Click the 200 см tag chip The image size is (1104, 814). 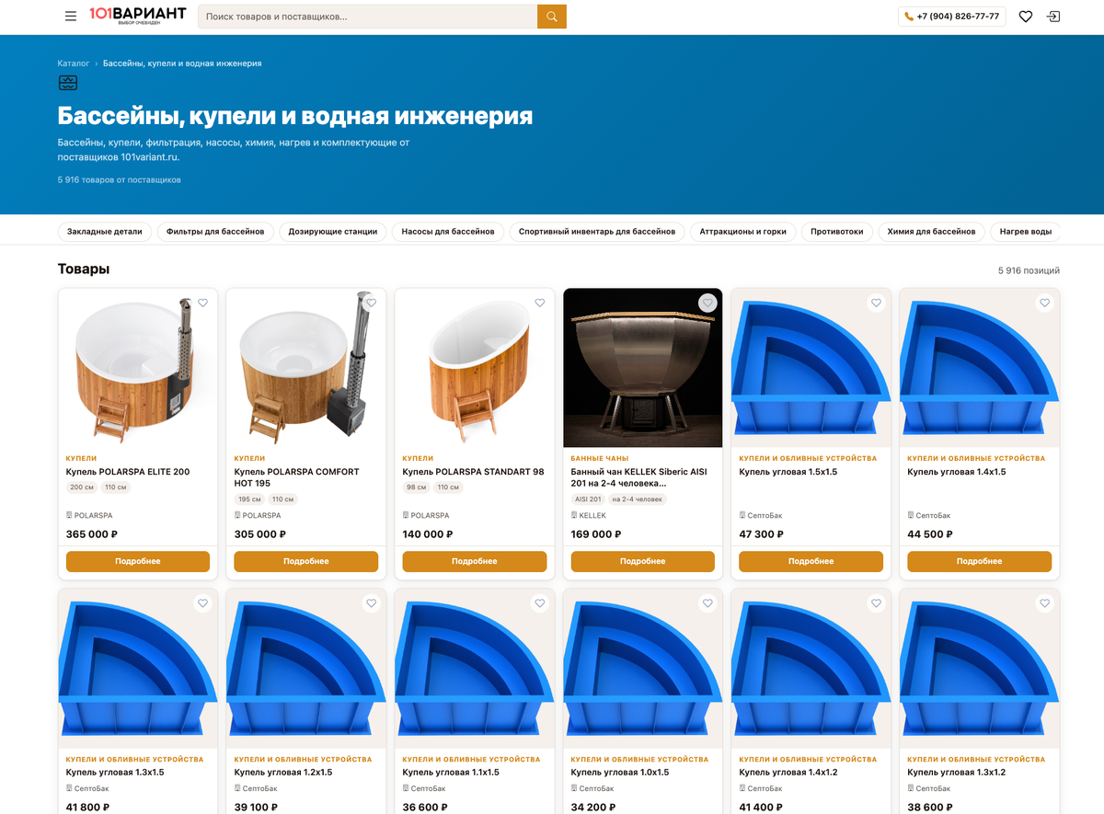point(82,487)
